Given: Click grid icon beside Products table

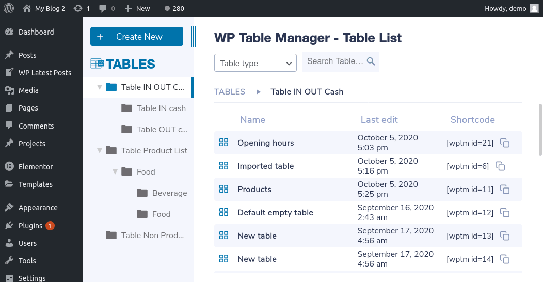Looking at the screenshot, I should click(223, 189).
